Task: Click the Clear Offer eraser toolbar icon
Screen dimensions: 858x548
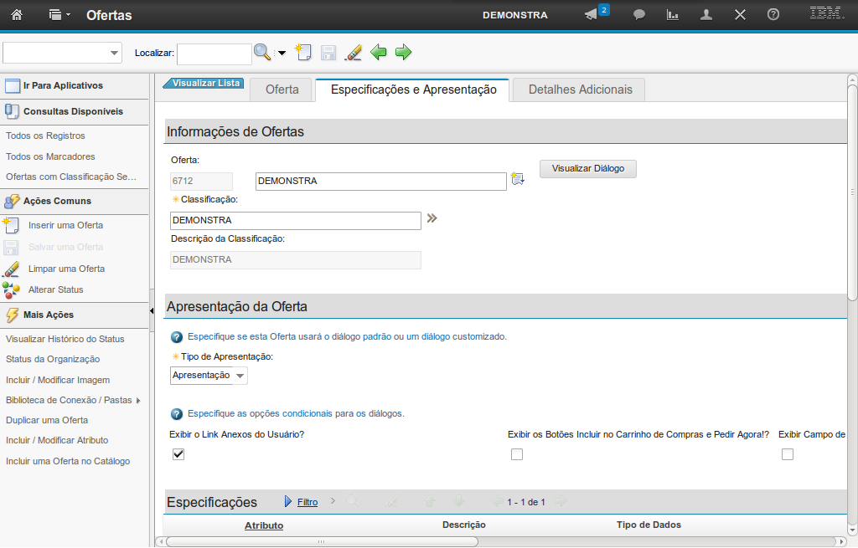Action: 354,53
